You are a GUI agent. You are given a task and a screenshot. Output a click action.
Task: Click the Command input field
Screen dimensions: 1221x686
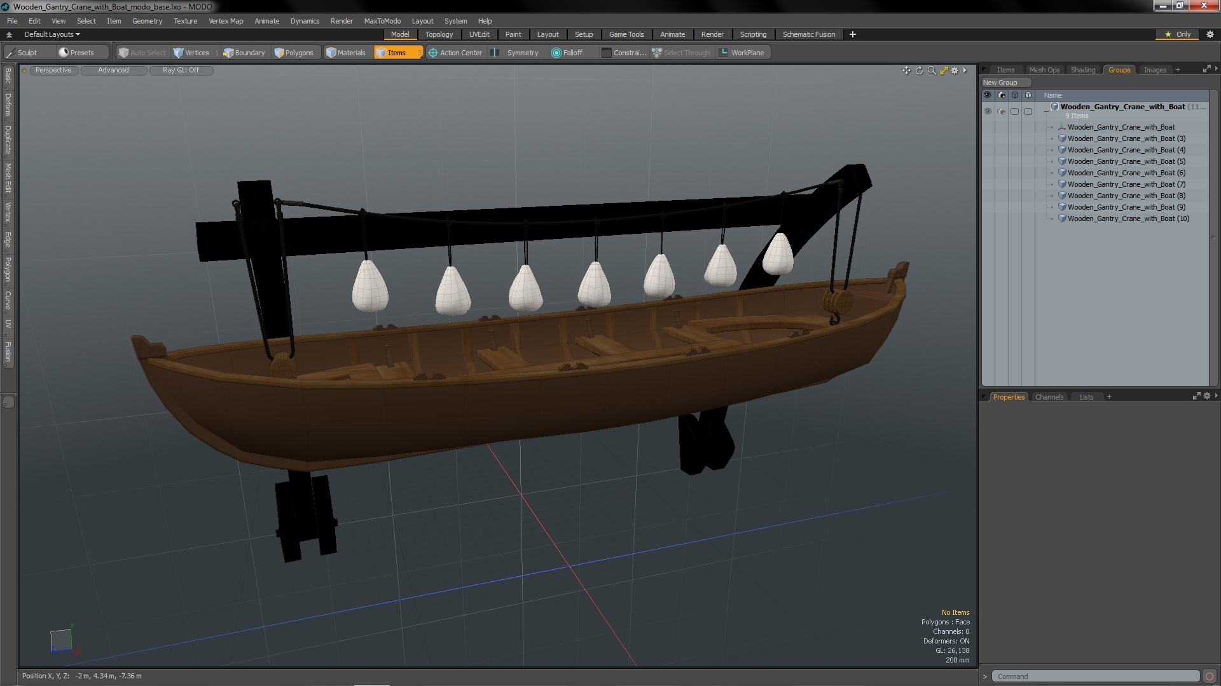point(1095,676)
